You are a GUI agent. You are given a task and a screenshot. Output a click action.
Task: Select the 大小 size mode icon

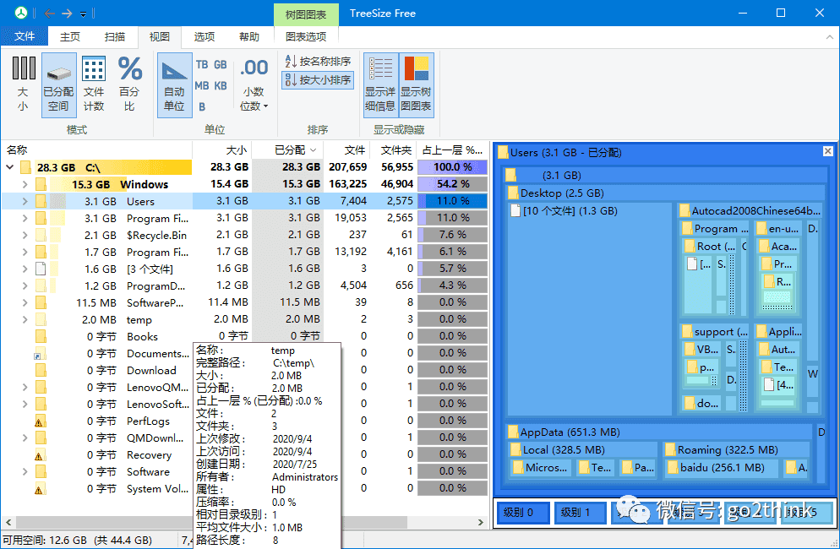point(23,84)
